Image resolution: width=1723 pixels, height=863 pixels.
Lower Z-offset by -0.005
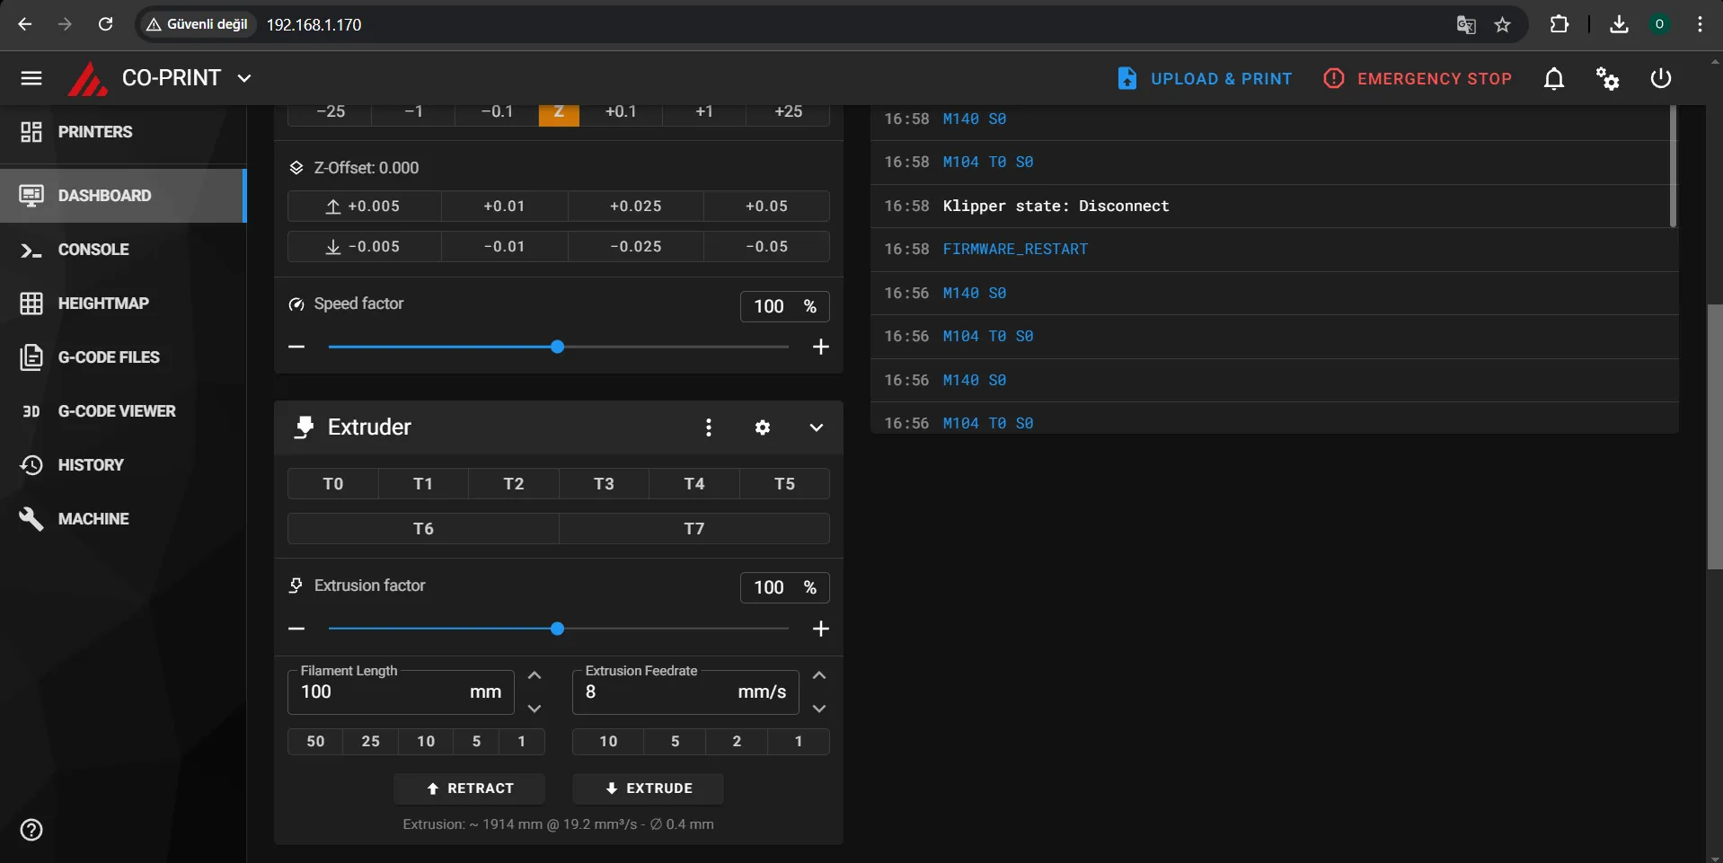tap(364, 246)
